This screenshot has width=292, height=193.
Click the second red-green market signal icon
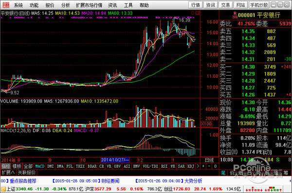[273, 189]
